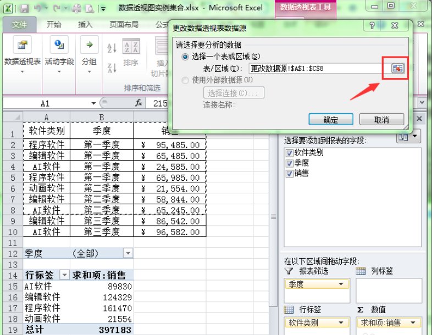This screenshot has height=335, width=432.
Task: Click pivot cell 程序软件 in row 17
Action: pyautogui.click(x=47, y=308)
